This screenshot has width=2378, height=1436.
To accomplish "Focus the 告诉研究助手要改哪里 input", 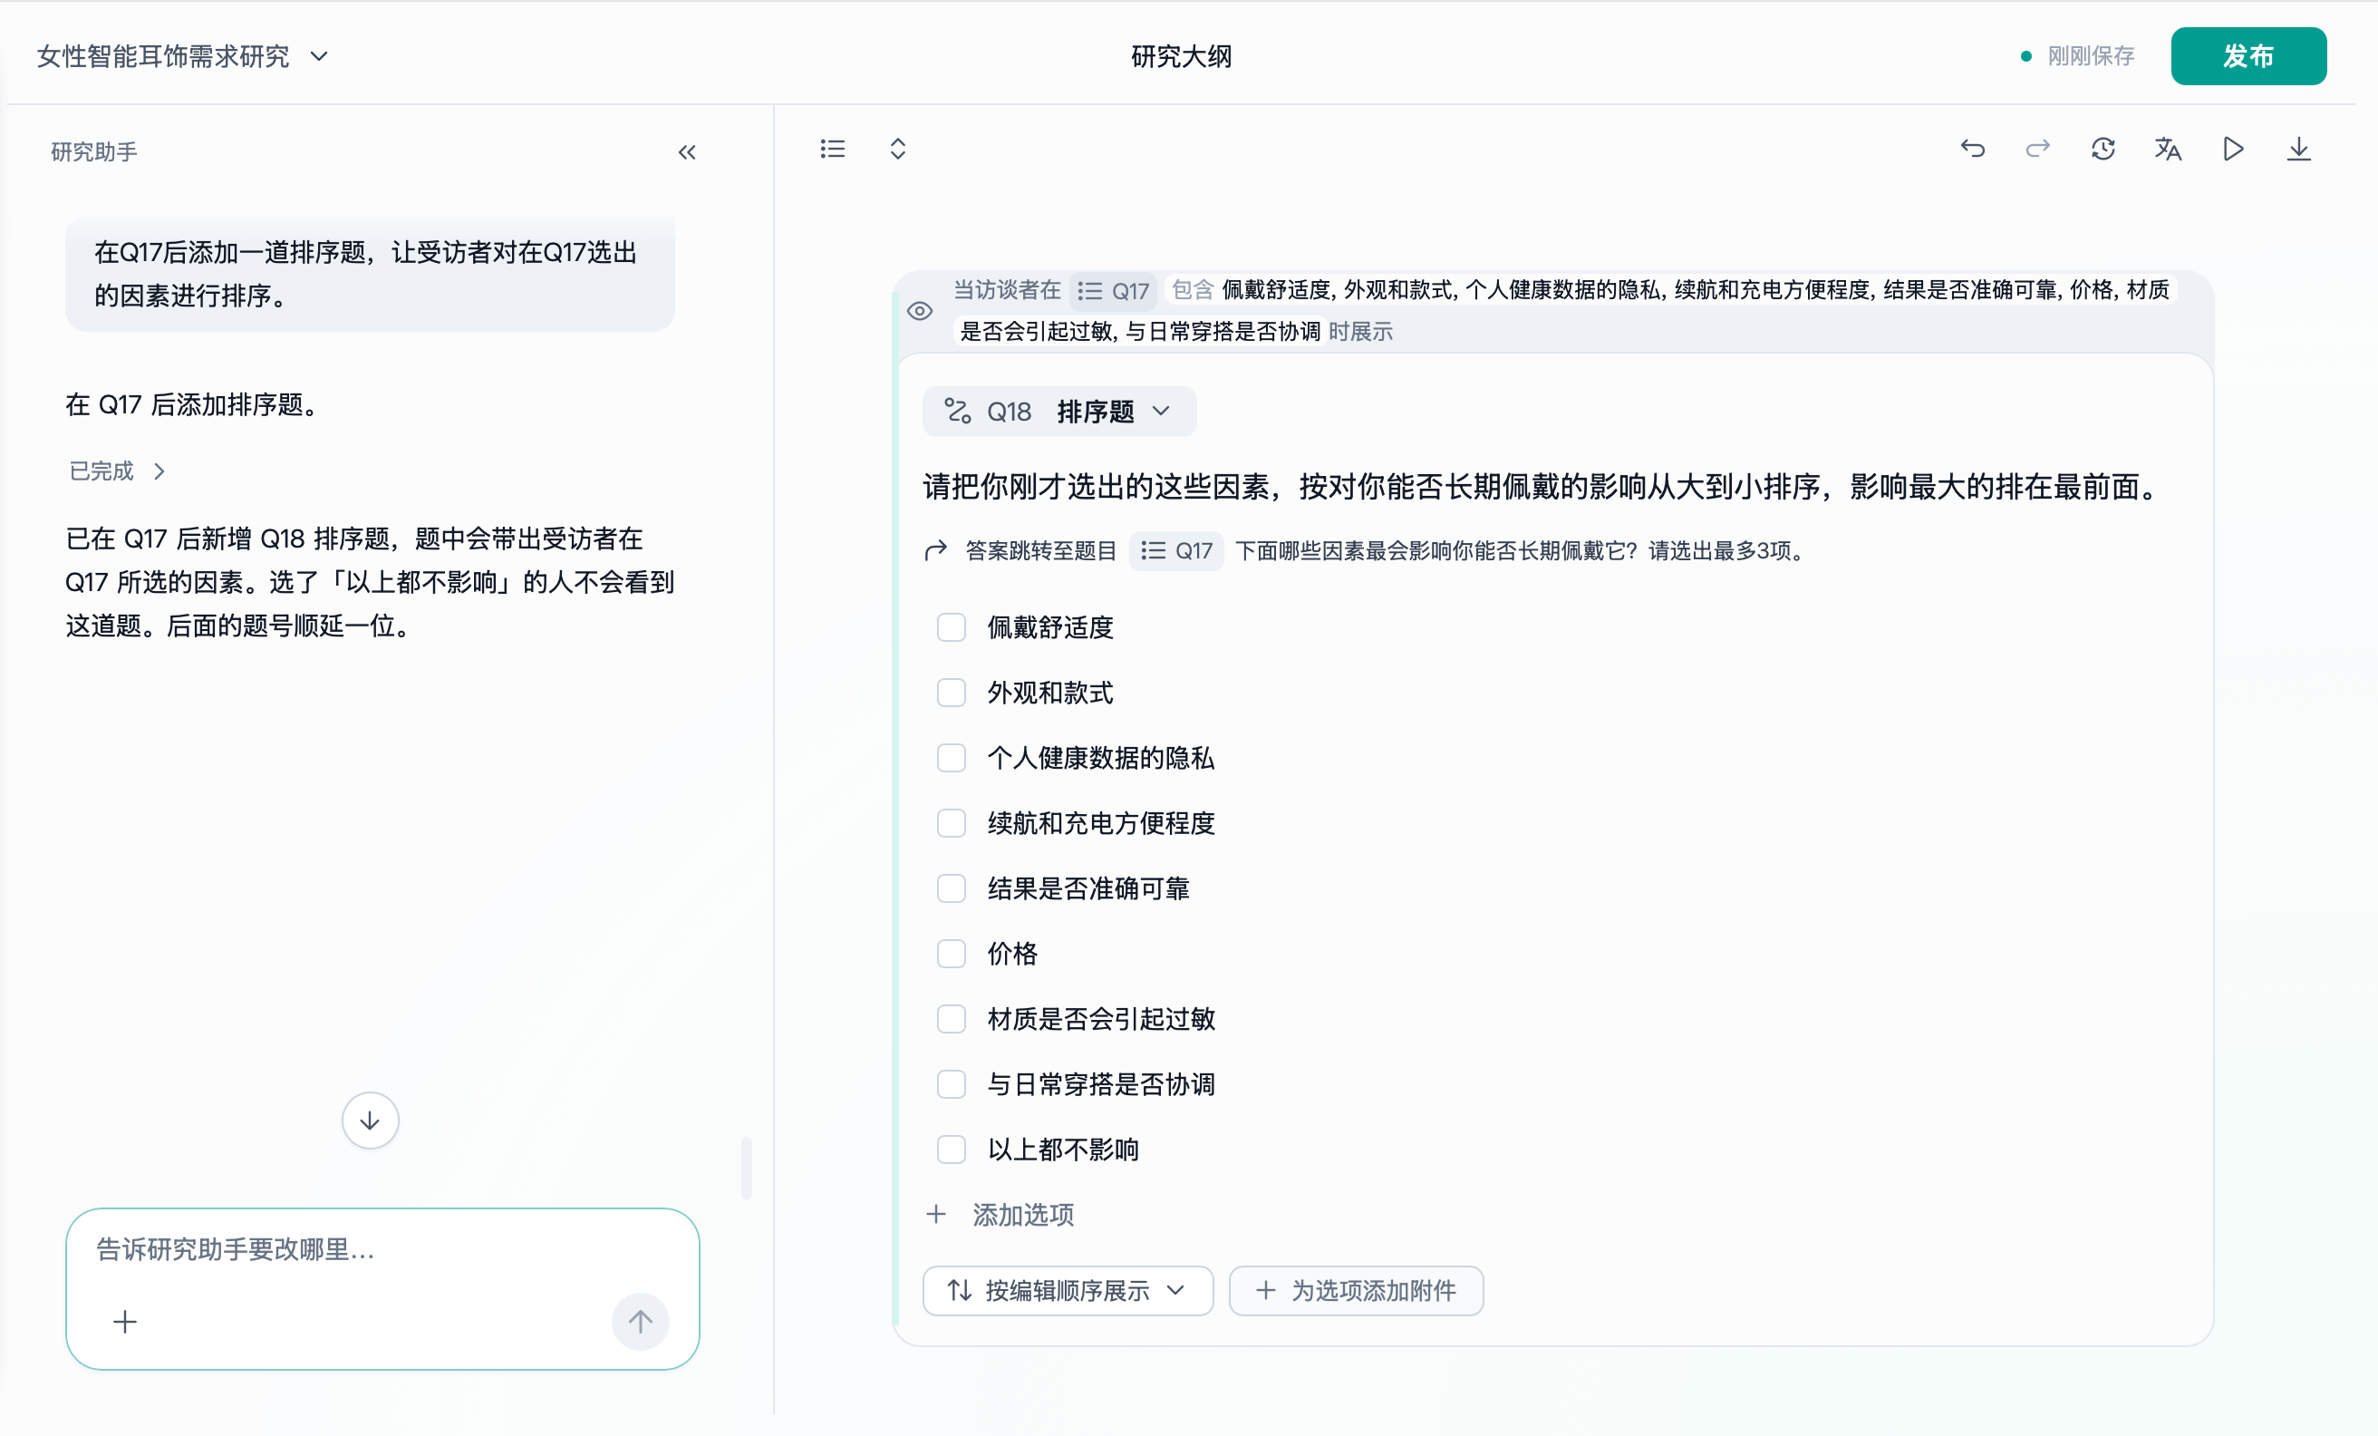I will (382, 1250).
